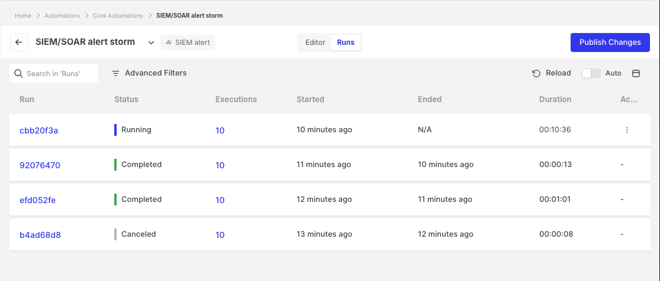Click the Status column header

126,100
